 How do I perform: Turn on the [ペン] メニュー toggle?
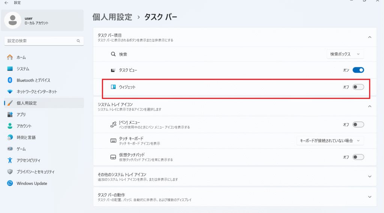[x=358, y=124]
